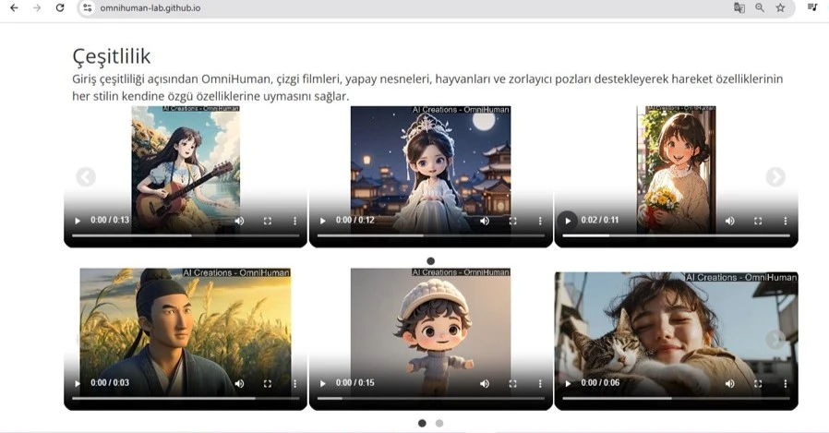Reload the page in browser

60,7
